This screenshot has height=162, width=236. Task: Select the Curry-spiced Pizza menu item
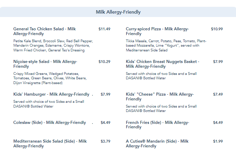pos(157,31)
